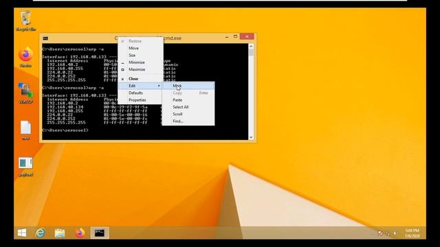Click the final C:\Users\zerocool> prompt line
Image resolution: width=440 pixels, height=247 pixels.
pos(65,130)
